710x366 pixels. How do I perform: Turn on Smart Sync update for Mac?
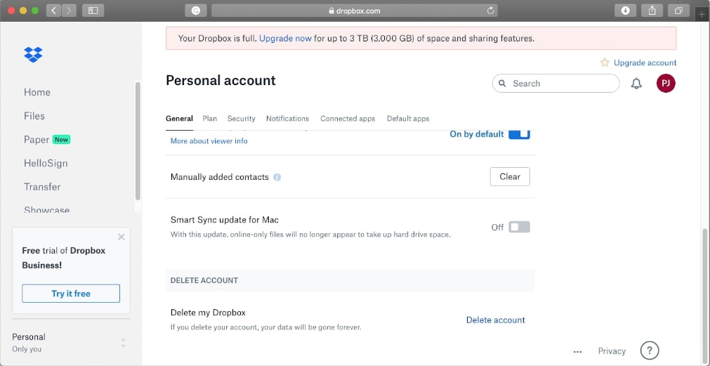point(519,227)
